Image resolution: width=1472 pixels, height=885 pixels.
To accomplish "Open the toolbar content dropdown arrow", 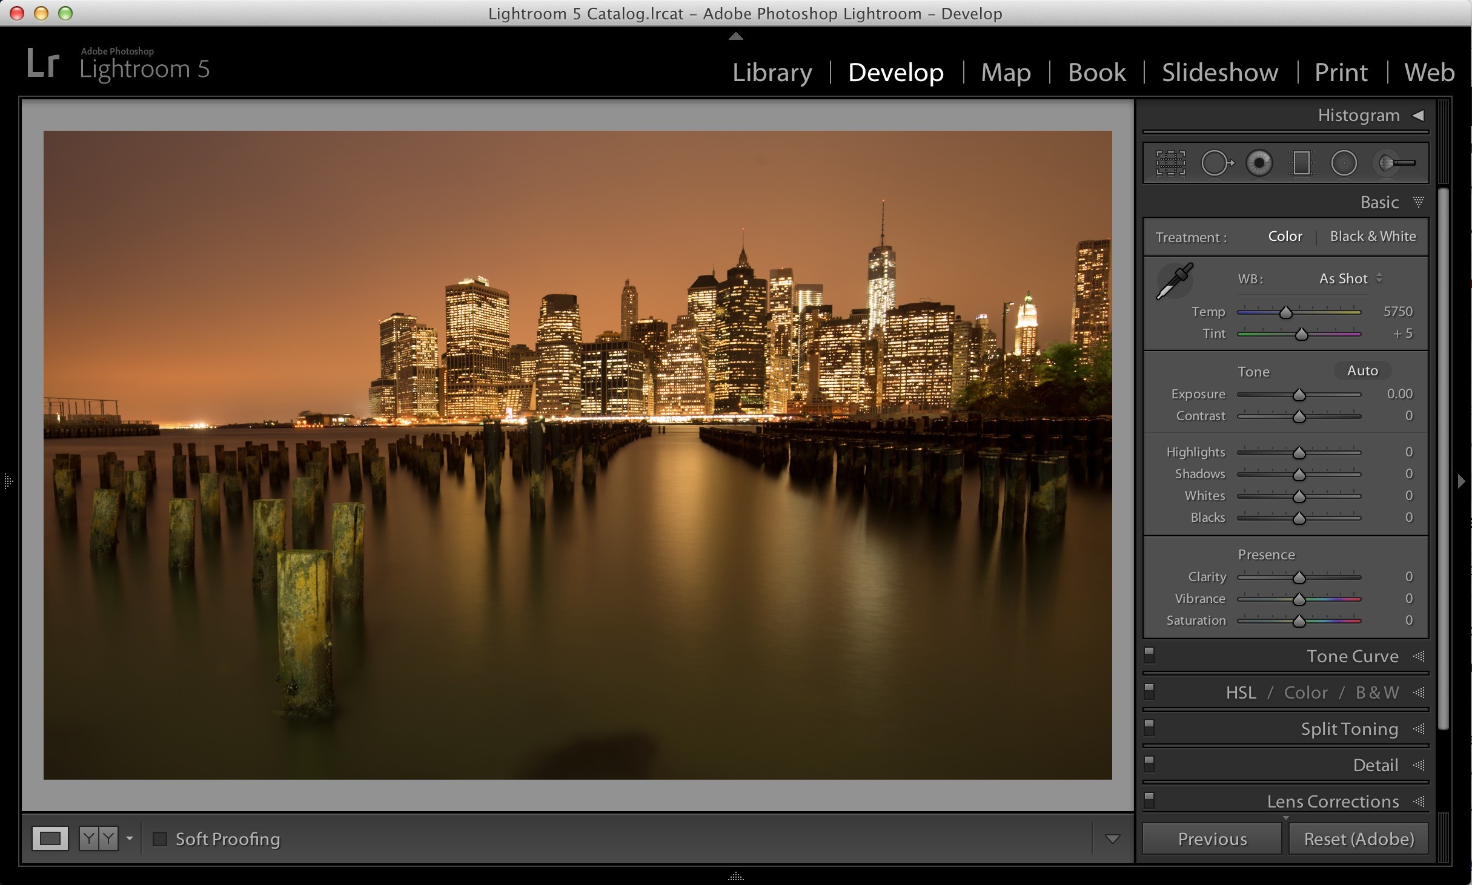I will [1112, 839].
